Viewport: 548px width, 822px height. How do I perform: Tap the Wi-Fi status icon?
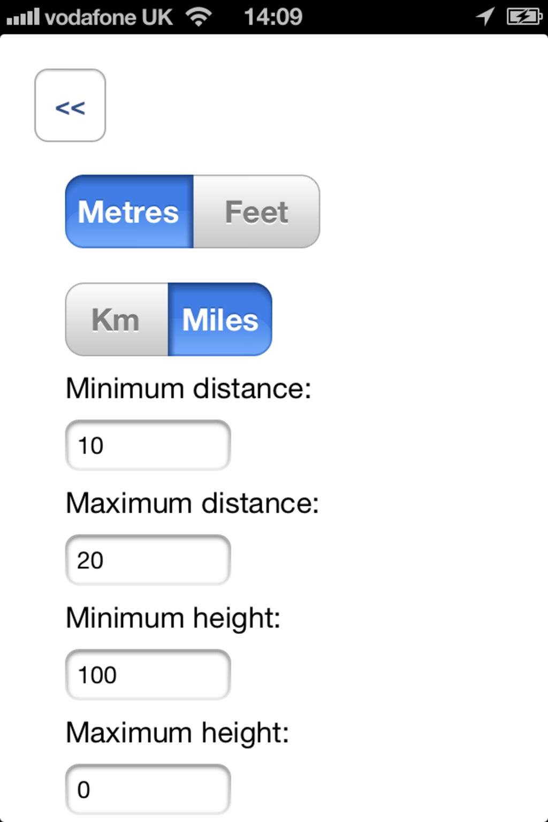199,17
